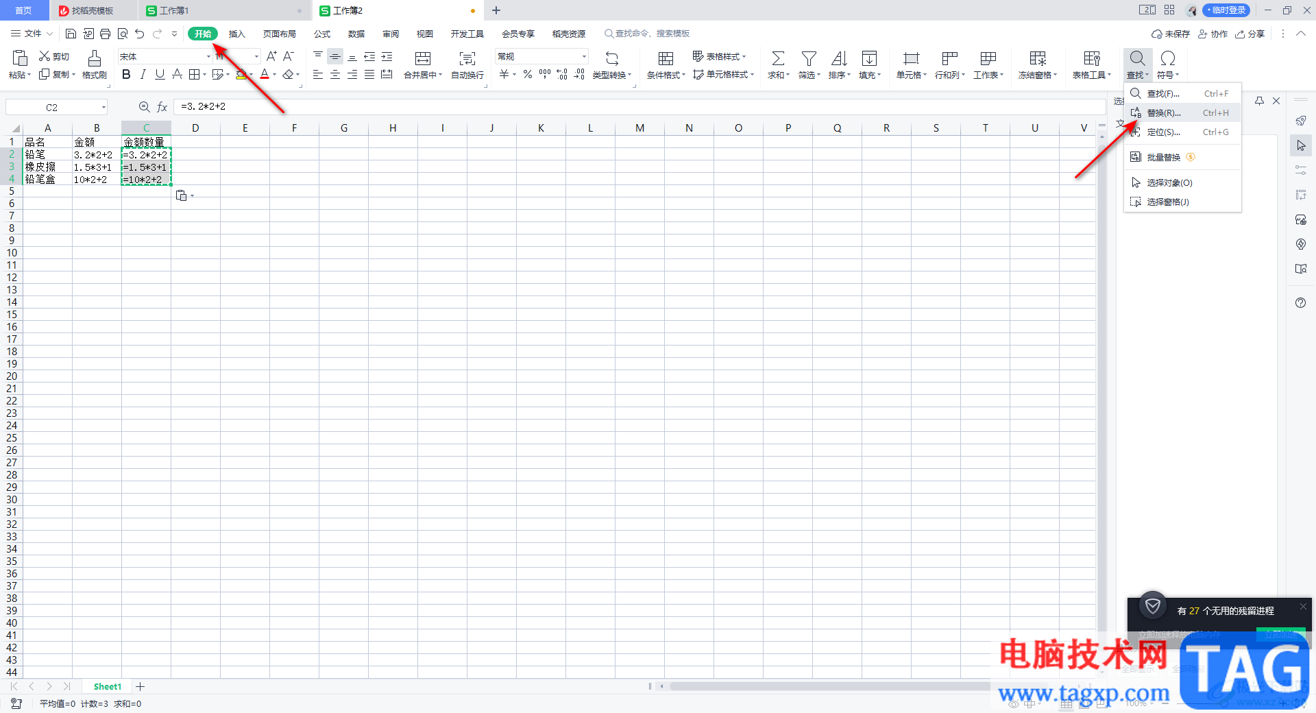
Task: Click the 未保存 unsaved status button
Action: [1171, 34]
